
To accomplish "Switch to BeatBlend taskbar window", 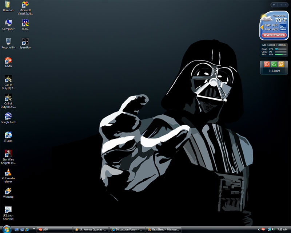I will point(164,230).
